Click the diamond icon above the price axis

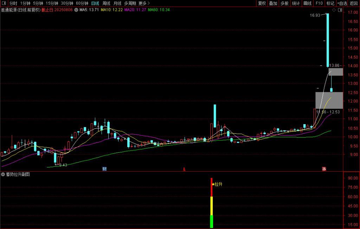[334, 10]
